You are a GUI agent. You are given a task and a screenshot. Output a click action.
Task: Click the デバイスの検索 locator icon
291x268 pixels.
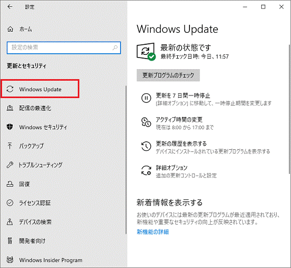point(10,222)
